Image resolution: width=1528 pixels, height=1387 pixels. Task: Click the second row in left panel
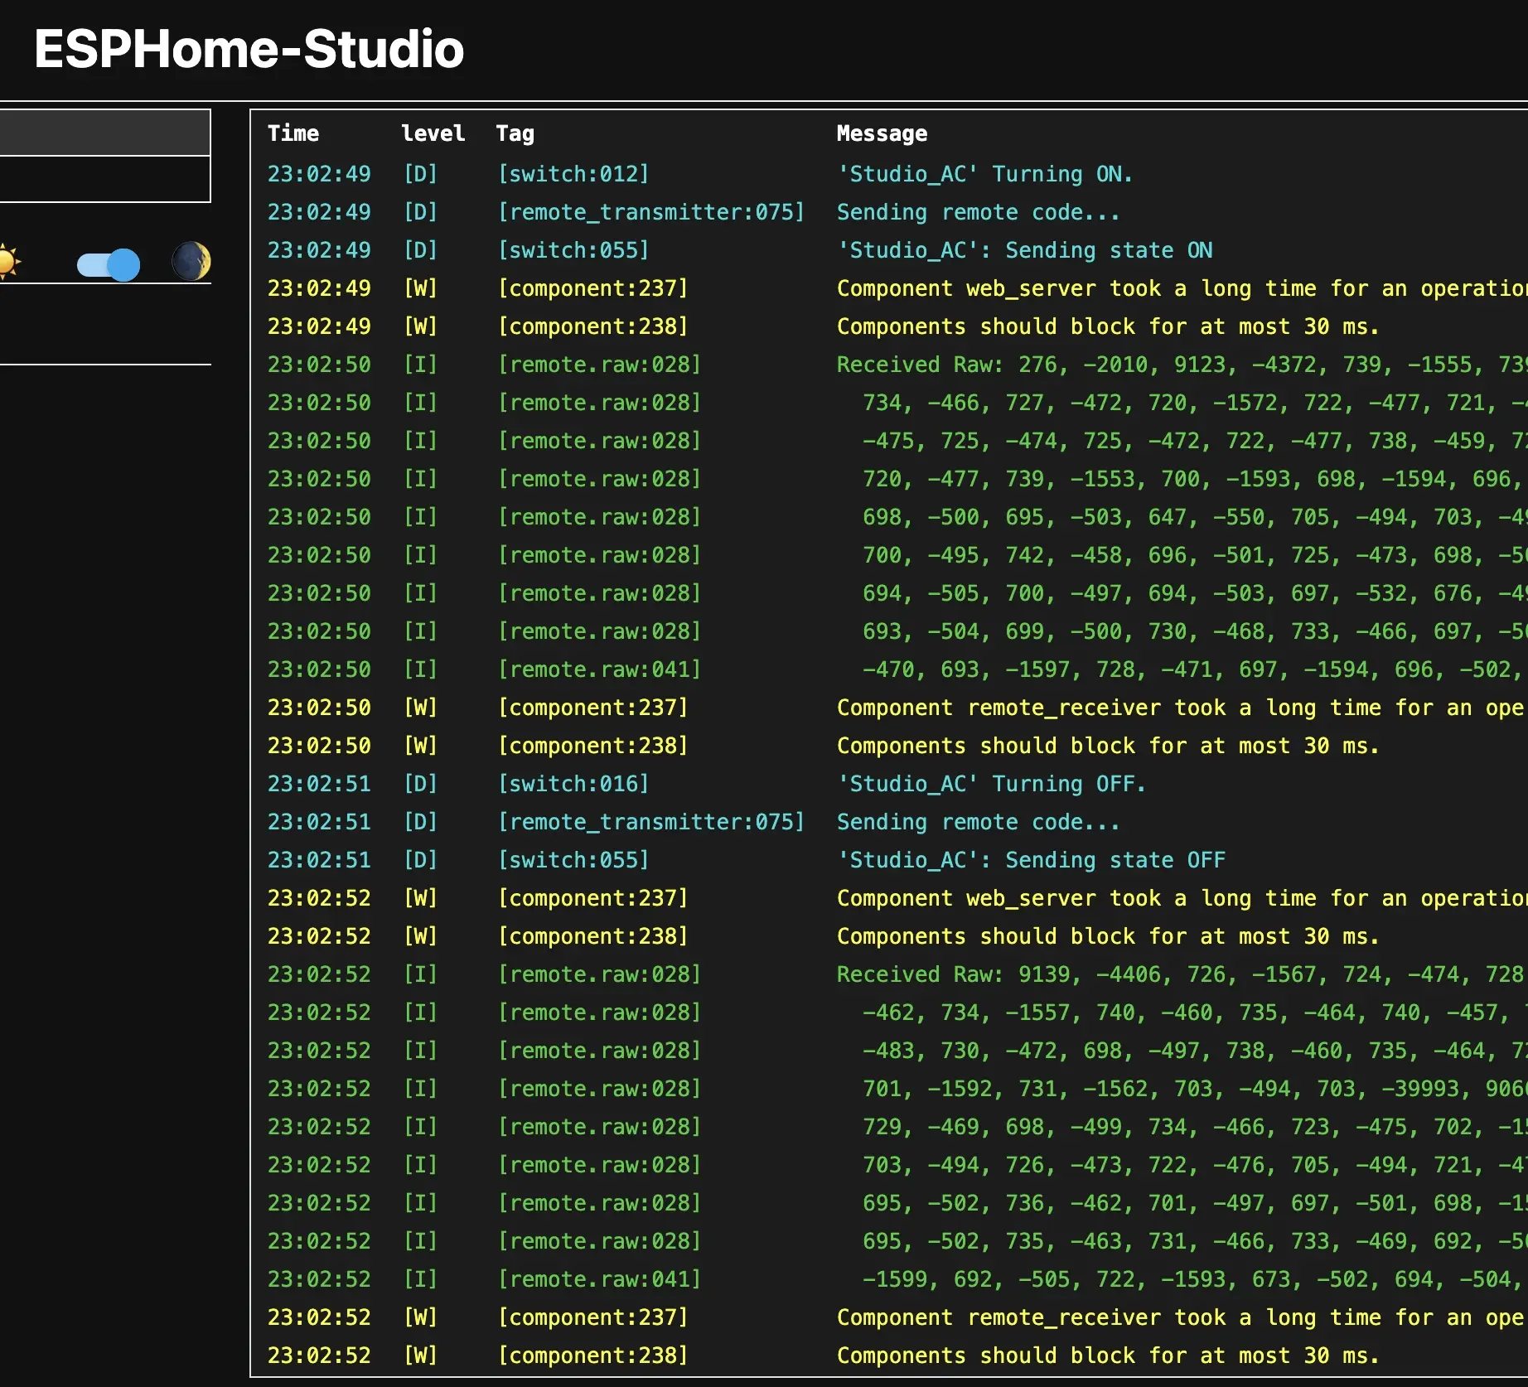pos(105,179)
